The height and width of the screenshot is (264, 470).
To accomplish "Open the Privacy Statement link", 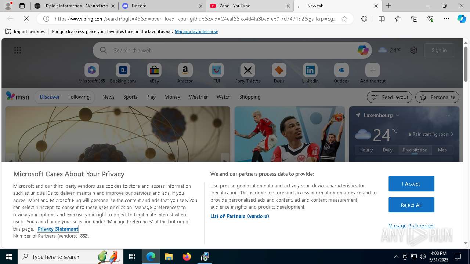I will (58, 229).
